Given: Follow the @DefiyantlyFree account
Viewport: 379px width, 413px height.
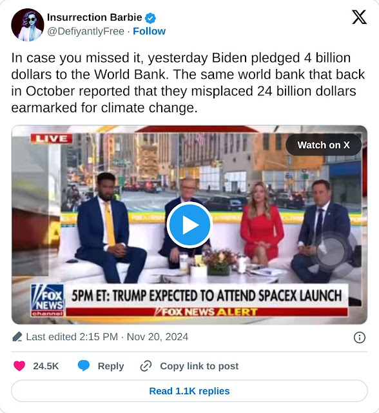Looking at the screenshot, I should click(x=149, y=32).
